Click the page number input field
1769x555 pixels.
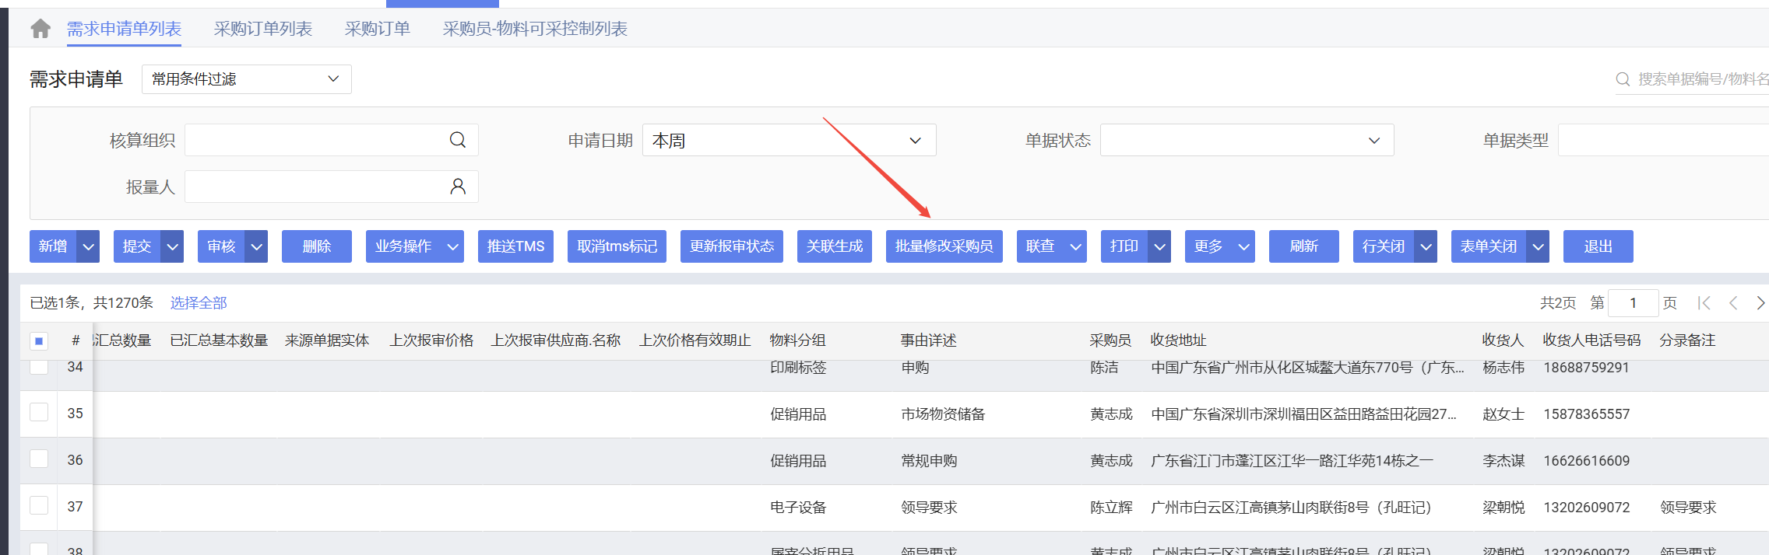1633,303
